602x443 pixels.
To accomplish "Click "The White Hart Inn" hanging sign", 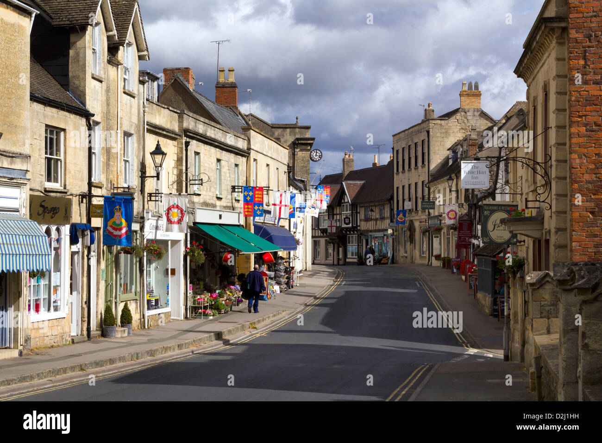I will 474,175.
